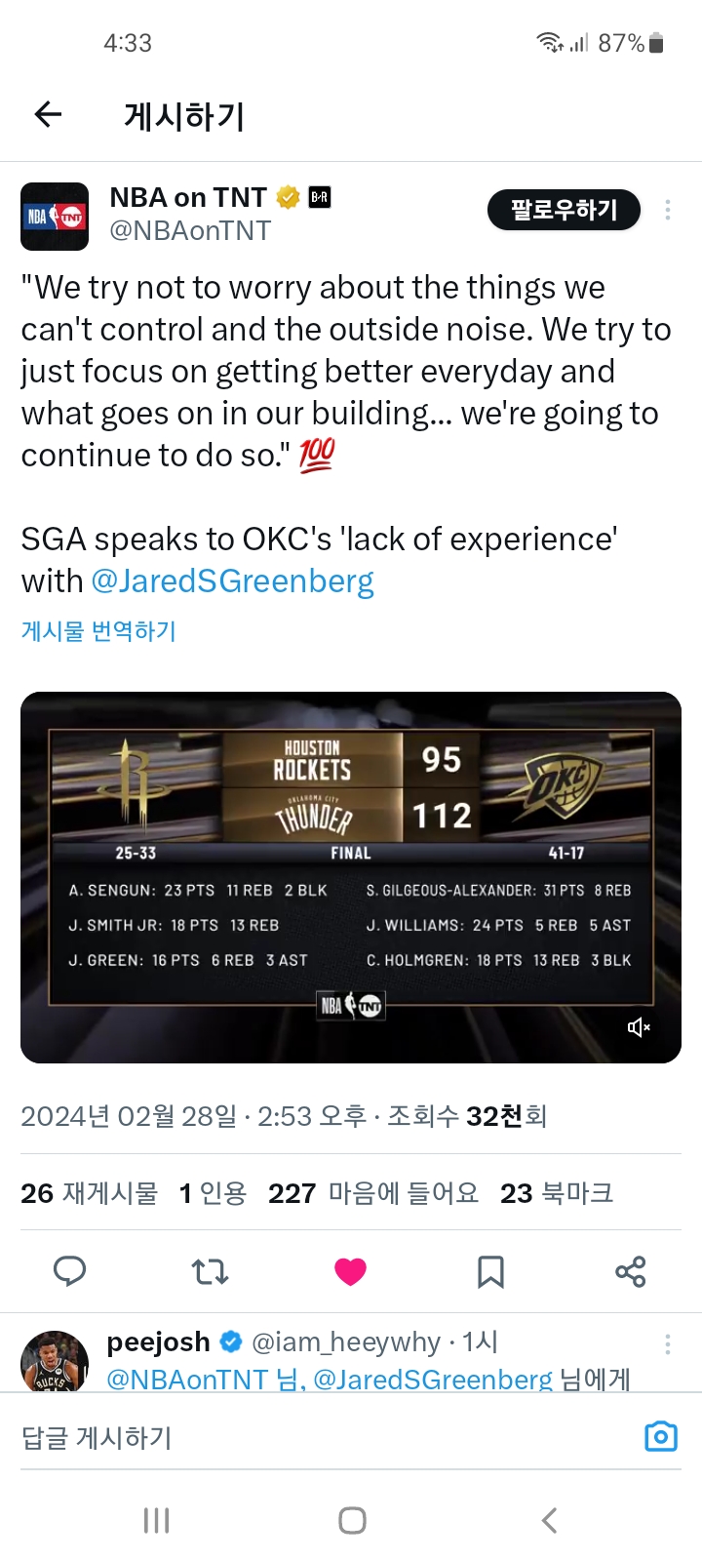The image size is (702, 1561).
Task: Tap the reply speech bubble icon
Action: pyautogui.click(x=69, y=1271)
